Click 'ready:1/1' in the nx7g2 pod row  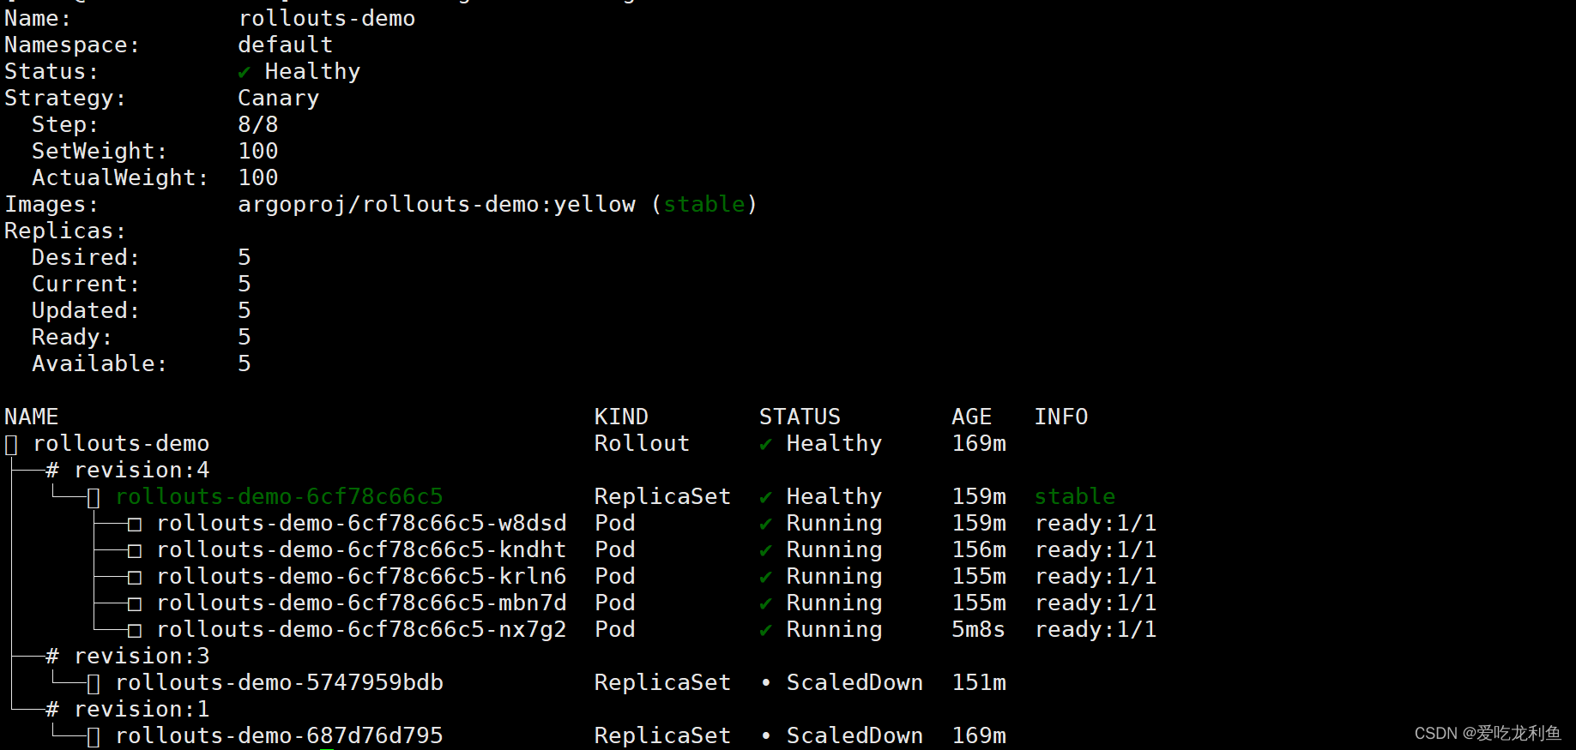(1096, 629)
